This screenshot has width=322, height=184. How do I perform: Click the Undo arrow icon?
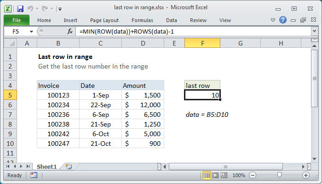point(30,8)
